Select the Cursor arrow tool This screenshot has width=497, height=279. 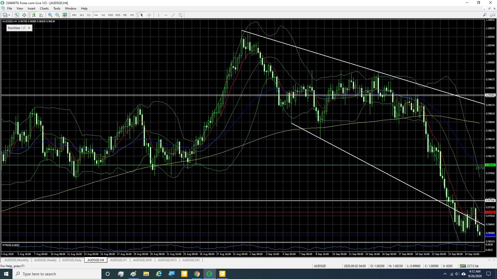(x=142, y=15)
